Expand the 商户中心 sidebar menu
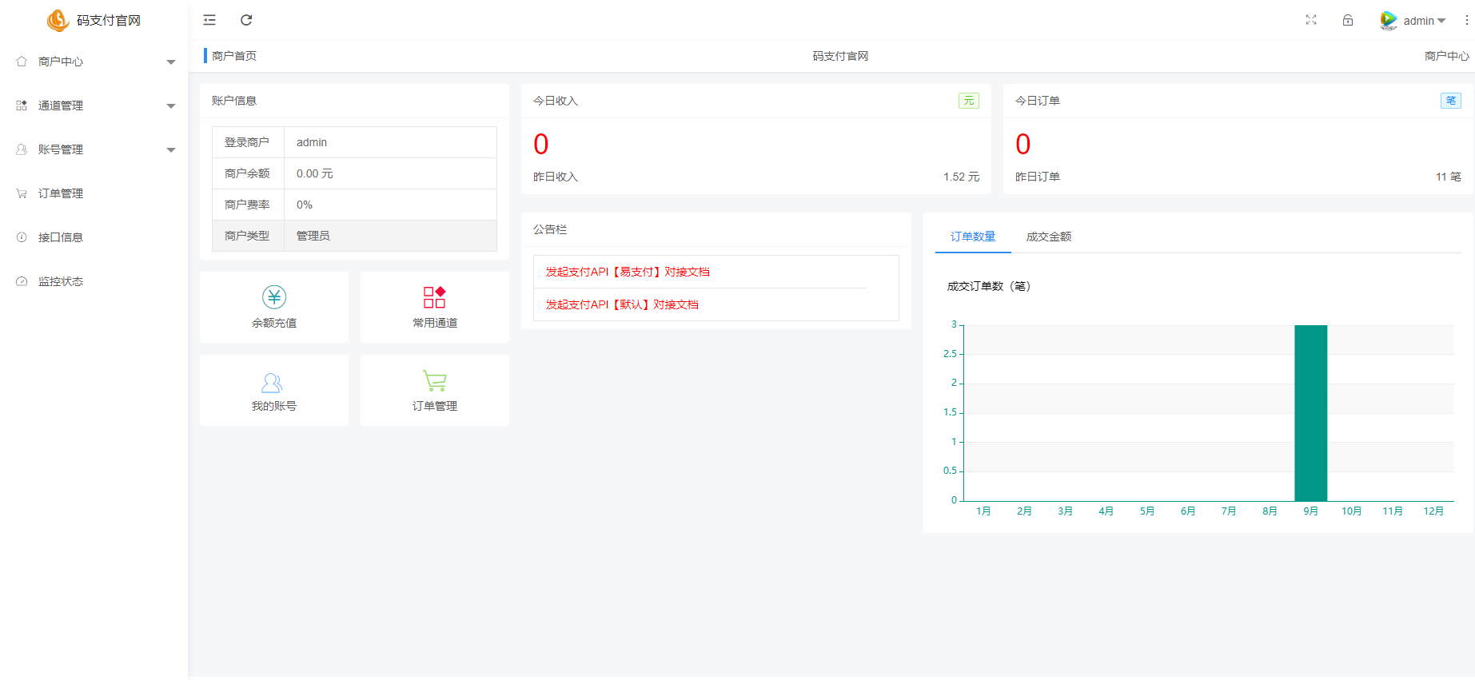The width and height of the screenshot is (1475, 680). 94,62
